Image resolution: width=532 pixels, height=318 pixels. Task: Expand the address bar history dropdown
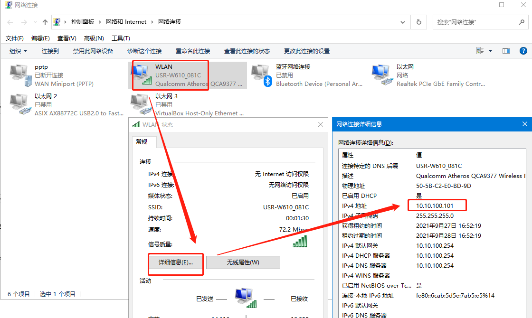[x=403, y=22]
